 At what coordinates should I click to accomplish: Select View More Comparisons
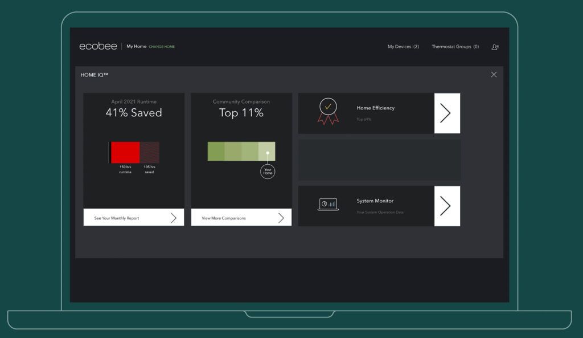(x=223, y=218)
